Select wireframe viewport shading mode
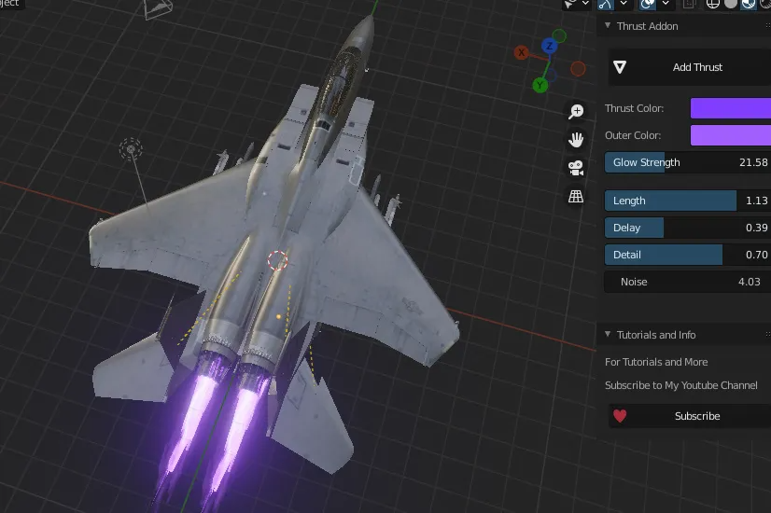The width and height of the screenshot is (771, 513). (712, 4)
